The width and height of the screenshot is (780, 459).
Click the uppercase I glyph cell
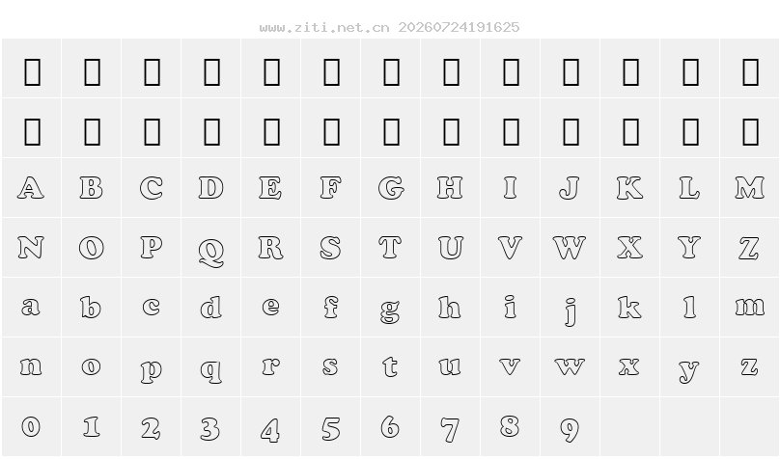pos(510,188)
